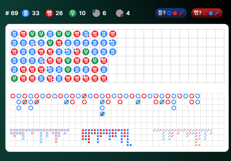This screenshot has width=231, height=161.
Task: Select the red 뱅 bead with red pair dot
Action: [x=50, y=78]
